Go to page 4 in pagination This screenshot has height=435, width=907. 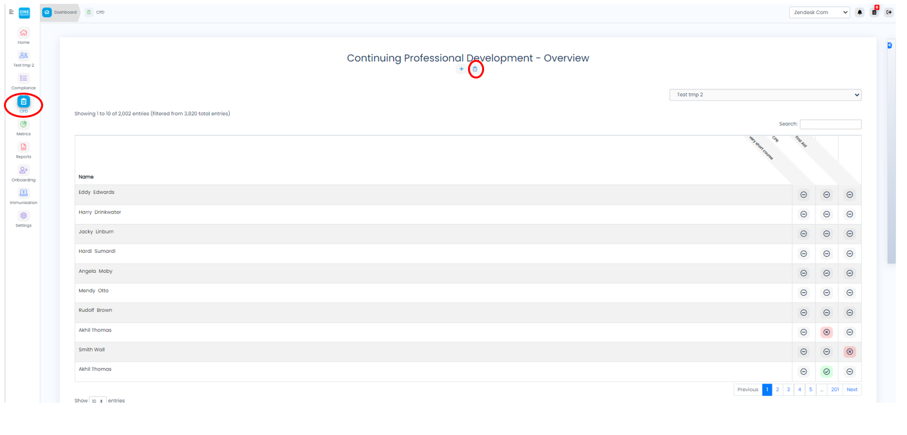[x=799, y=389]
